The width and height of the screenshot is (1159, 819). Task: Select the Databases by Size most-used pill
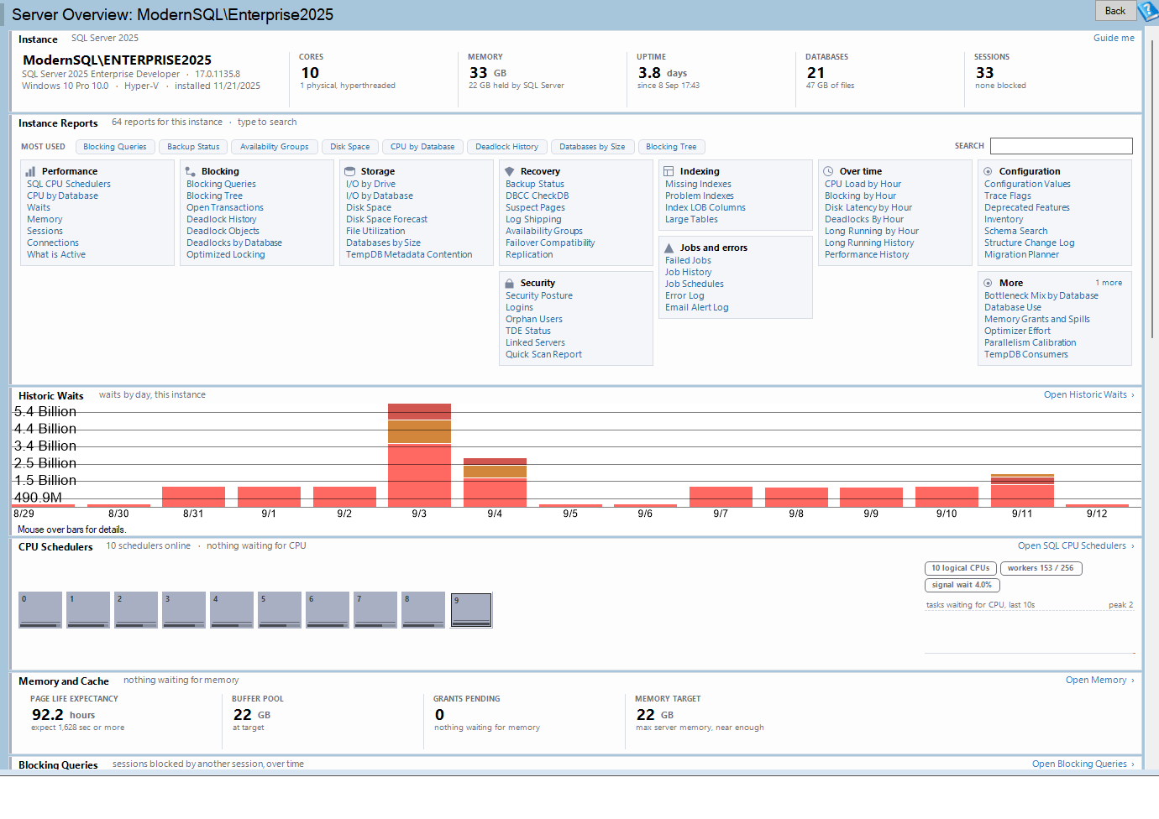592,147
